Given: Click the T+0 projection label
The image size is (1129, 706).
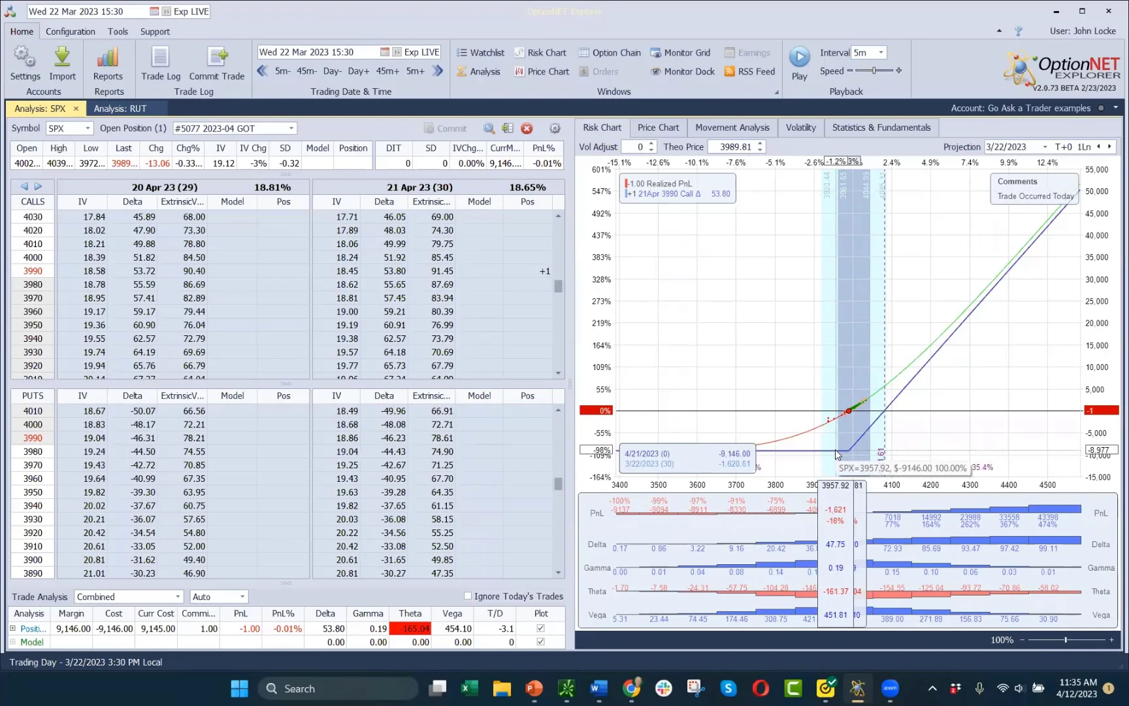Looking at the screenshot, I should point(1063,147).
